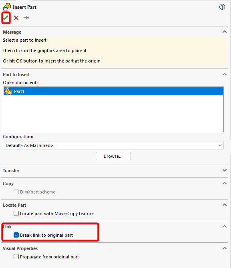Click the green OK checkmark

[6, 18]
